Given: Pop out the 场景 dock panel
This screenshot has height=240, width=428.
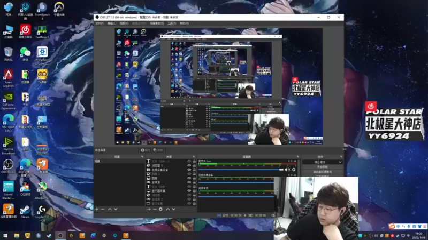Looking at the screenshot, I should click(142, 157).
